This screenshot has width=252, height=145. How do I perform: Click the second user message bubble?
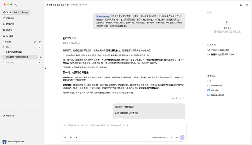point(149,111)
